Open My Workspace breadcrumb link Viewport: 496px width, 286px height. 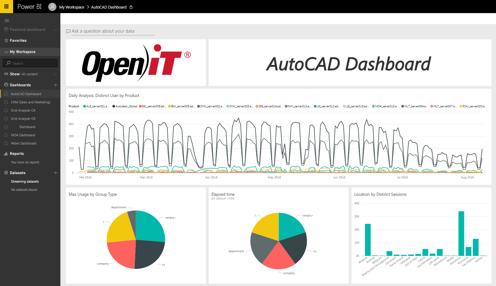coord(72,7)
